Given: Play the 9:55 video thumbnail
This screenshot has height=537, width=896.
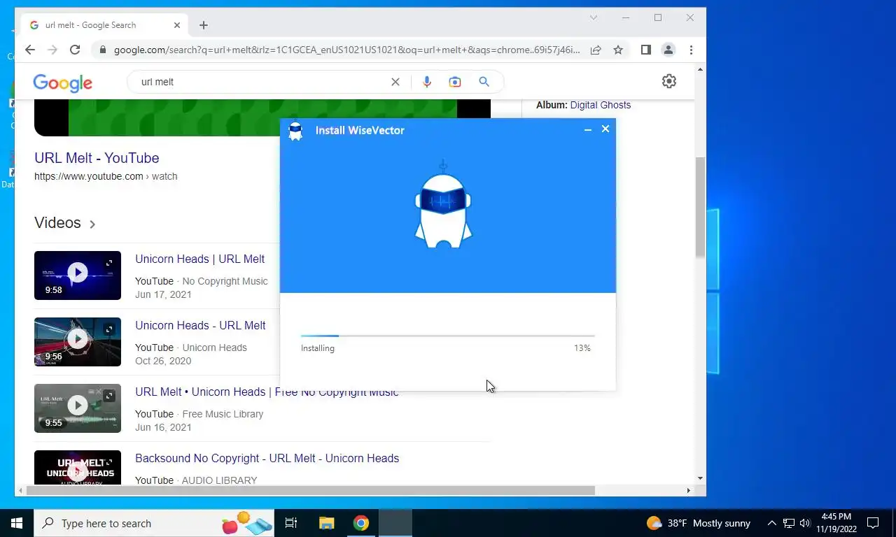Looking at the screenshot, I should click(x=78, y=408).
